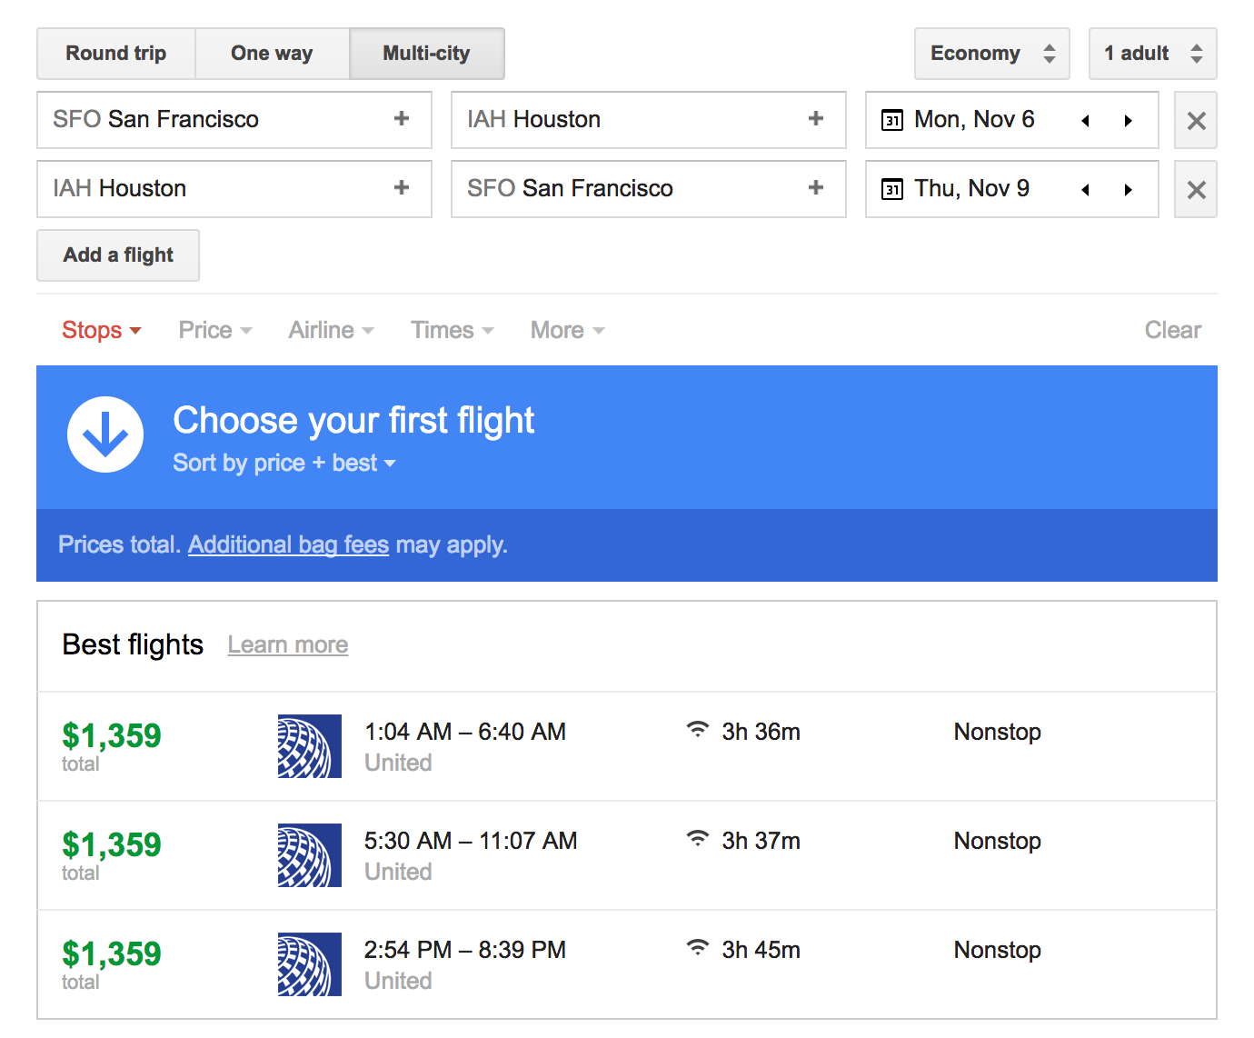Image resolution: width=1254 pixels, height=1038 pixels.
Task: Switch to the Round trip tab
Action: 115,53
